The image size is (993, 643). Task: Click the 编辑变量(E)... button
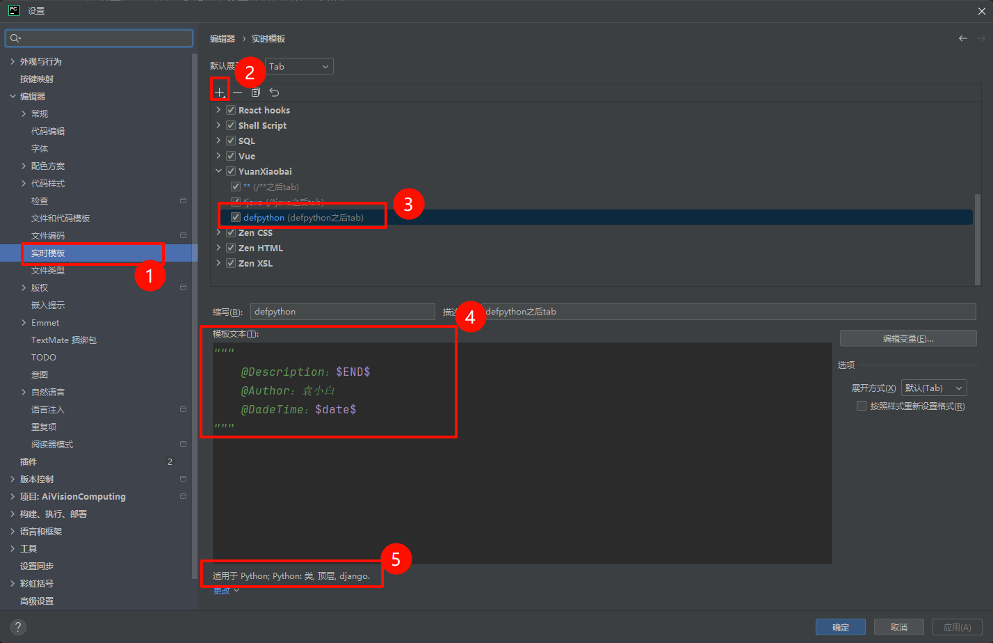click(x=908, y=338)
